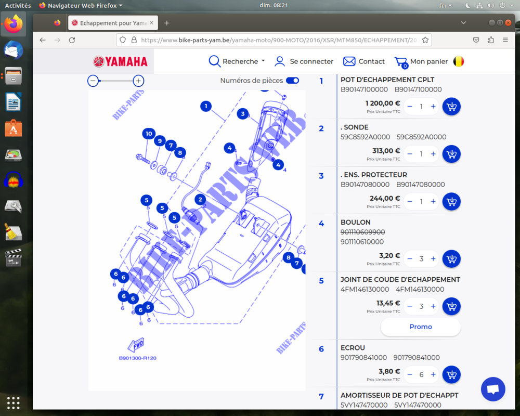Screen dimensions: 520x416
Task: Click part marker 9 on the diagram
Action: 160,140
